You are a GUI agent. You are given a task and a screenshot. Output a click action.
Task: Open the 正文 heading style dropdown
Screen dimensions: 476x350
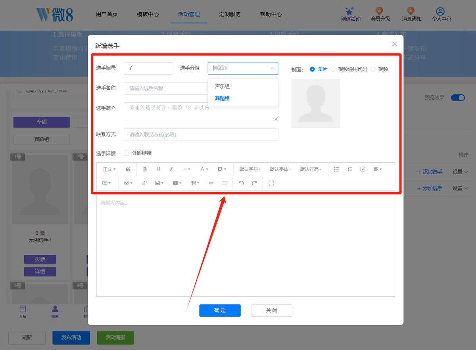109,169
